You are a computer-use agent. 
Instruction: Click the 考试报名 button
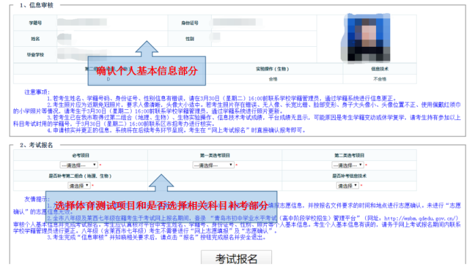click(236, 258)
